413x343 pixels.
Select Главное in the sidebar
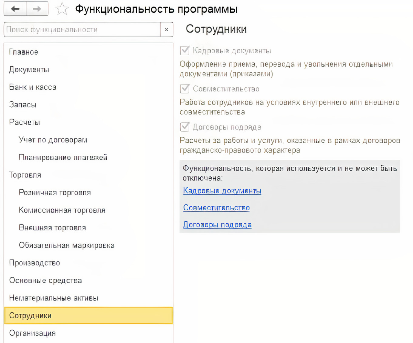[x=23, y=52]
